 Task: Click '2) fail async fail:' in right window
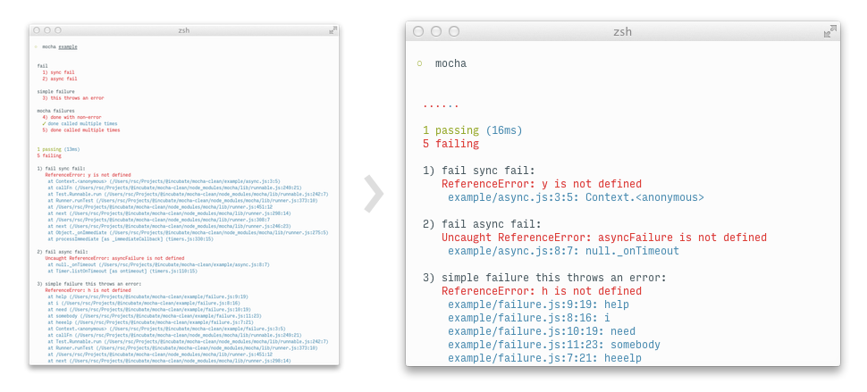pos(482,225)
